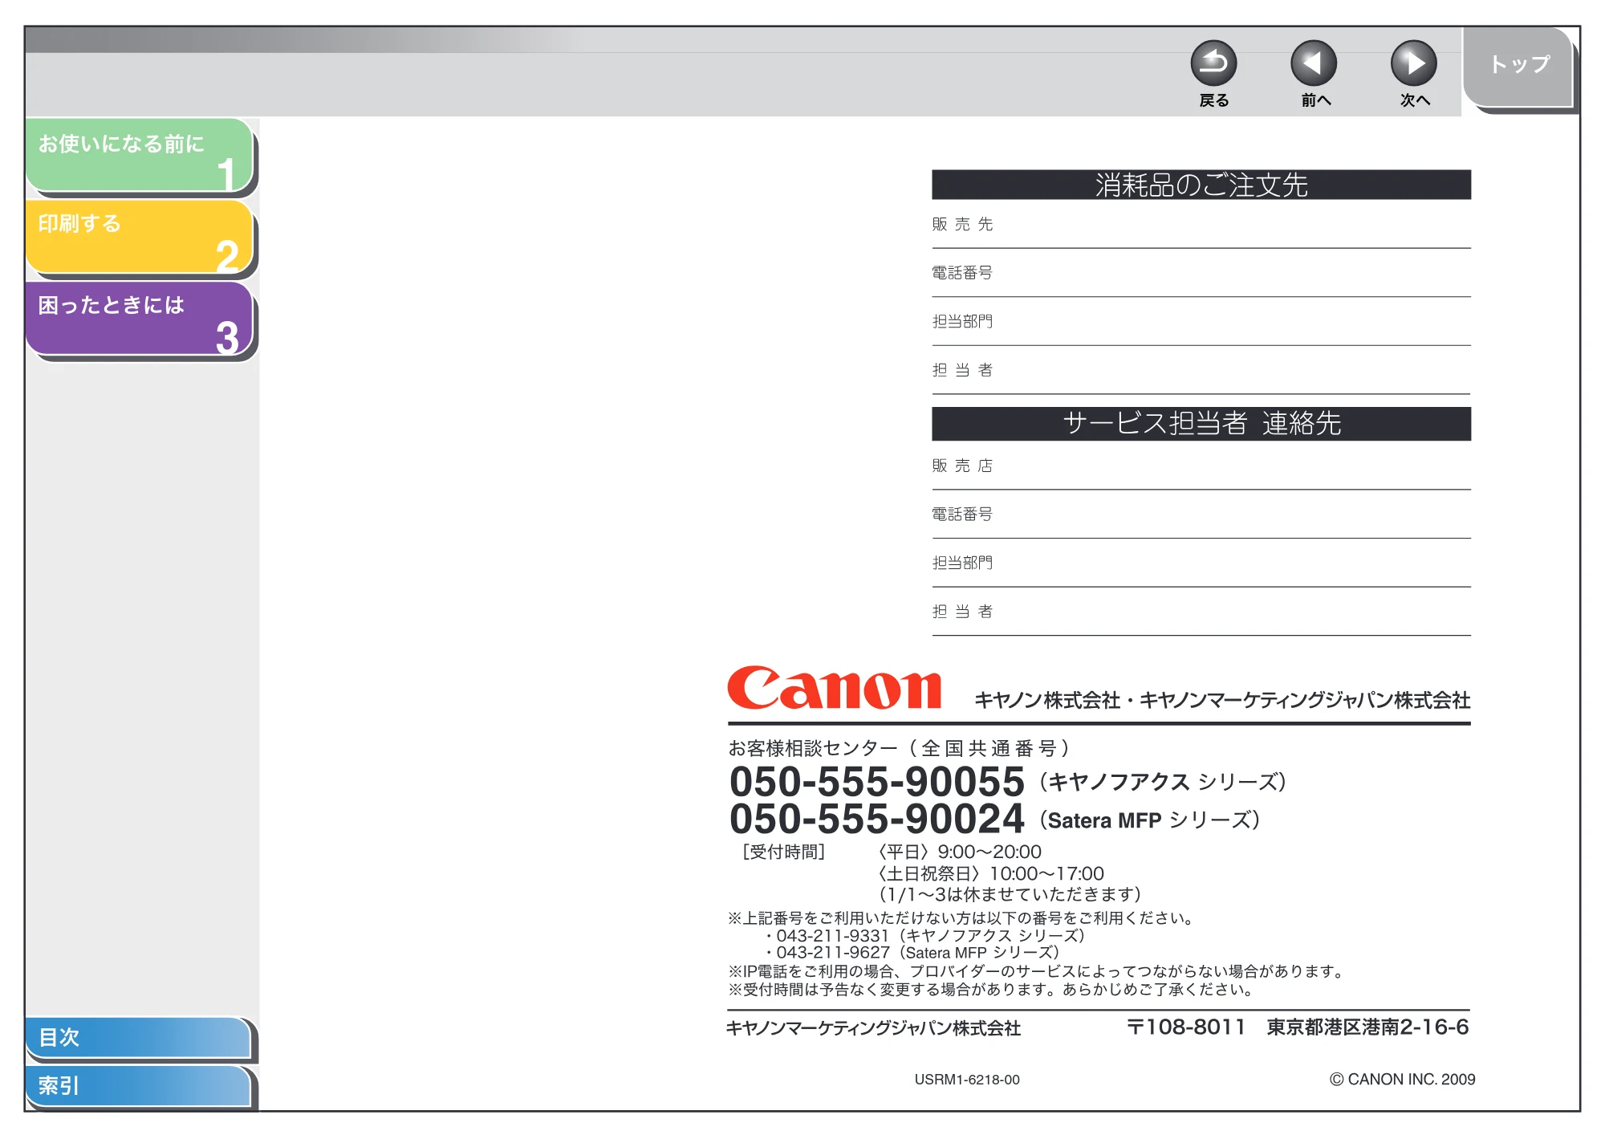The image size is (1605, 1135).
Task: Open chapter 3 困ったときには
Action: [x=140, y=319]
